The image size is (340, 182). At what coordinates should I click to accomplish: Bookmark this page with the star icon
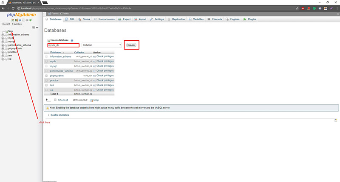297,8
